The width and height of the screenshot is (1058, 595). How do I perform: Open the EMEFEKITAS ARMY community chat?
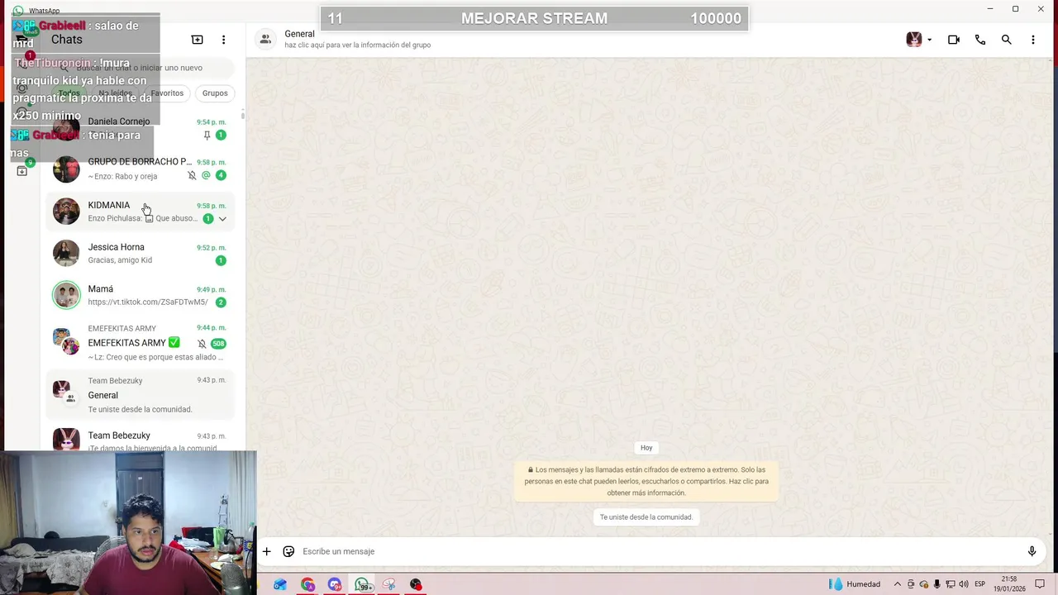[x=141, y=343]
